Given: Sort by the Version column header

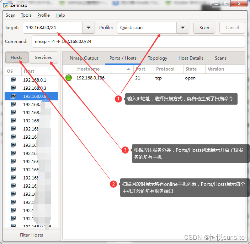Looking at the screenshot, I should coord(225,69).
